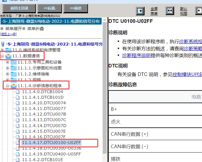Expand the 11.1.2.维修指南 node
This screenshot has height=162, width=202.
click(7, 74)
